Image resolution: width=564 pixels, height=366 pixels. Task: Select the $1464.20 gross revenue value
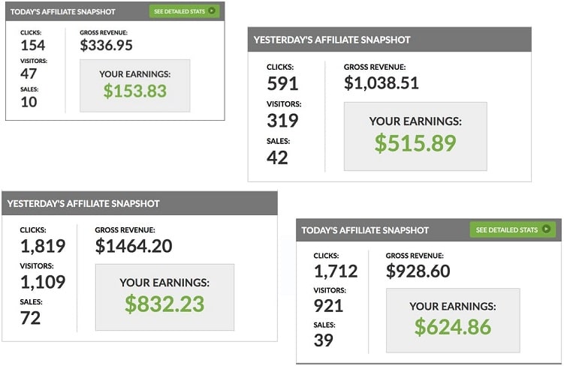tap(134, 246)
